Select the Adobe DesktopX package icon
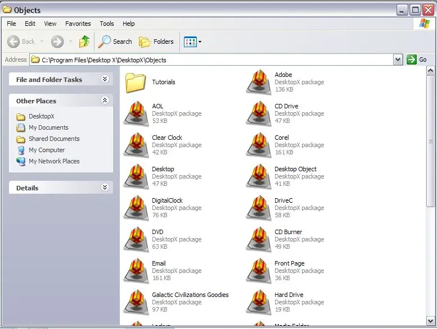Image resolution: width=437 pixels, height=329 pixels. click(x=259, y=83)
